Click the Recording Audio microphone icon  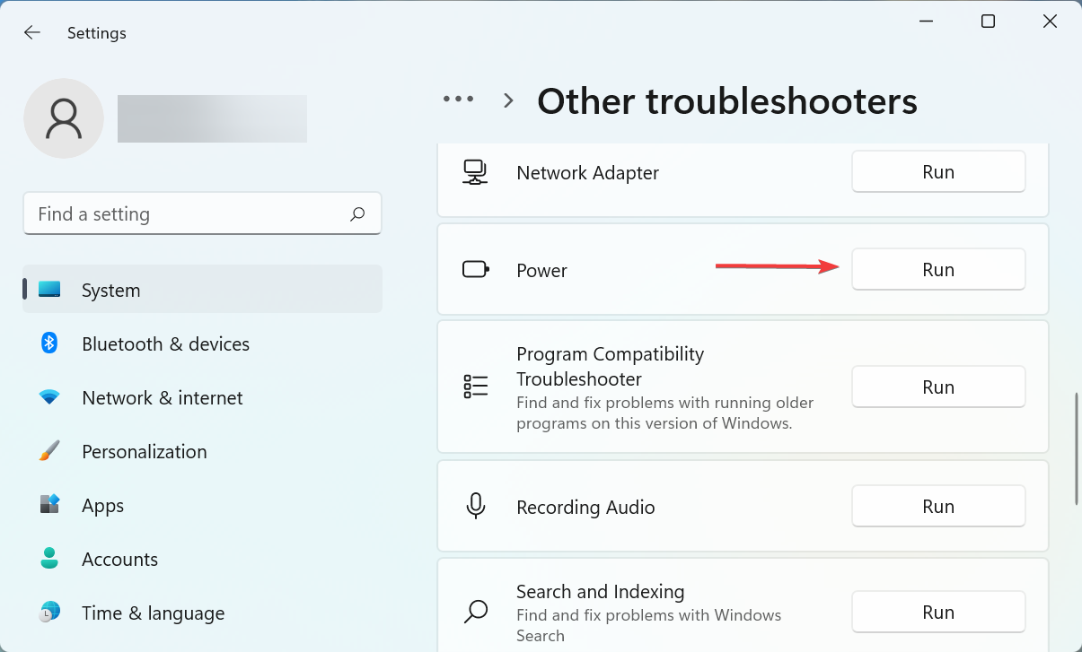pos(475,506)
